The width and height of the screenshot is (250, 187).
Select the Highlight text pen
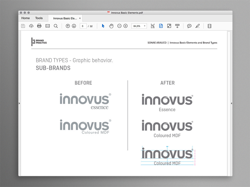pyautogui.click(x=197, y=26)
